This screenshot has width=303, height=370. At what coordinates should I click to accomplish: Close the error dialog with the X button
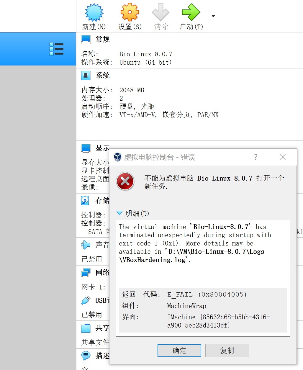point(283,157)
